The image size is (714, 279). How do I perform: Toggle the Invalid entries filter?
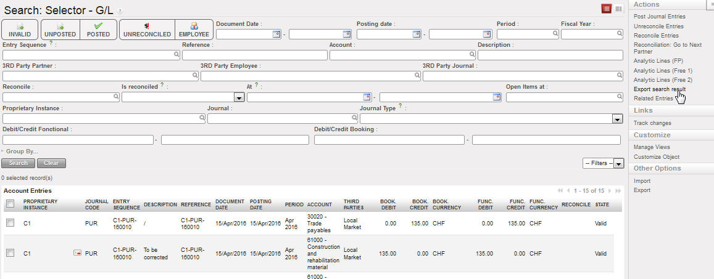[20, 30]
